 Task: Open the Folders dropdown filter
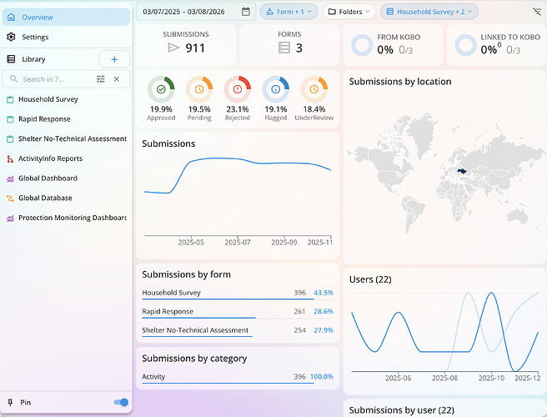coord(349,12)
